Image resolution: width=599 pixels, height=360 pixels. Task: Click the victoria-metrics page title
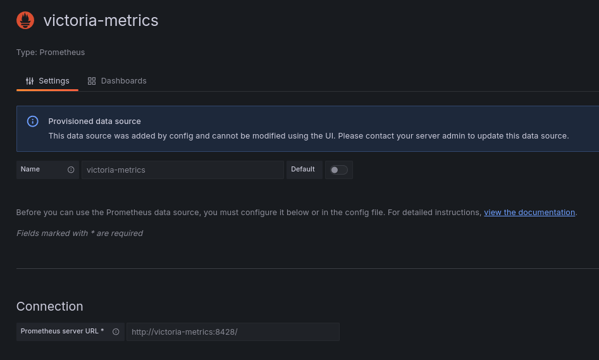[101, 20]
